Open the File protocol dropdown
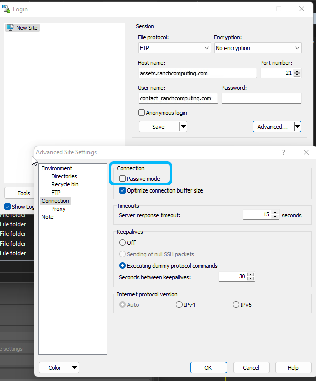Image resolution: width=316 pixels, height=381 pixels. tap(174, 48)
